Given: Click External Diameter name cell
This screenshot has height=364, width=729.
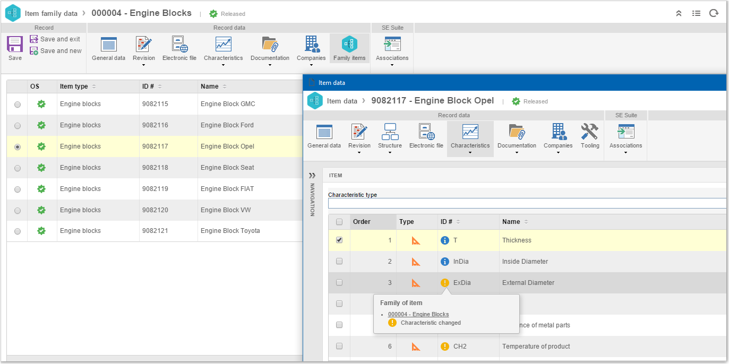Looking at the screenshot, I should pos(528,283).
